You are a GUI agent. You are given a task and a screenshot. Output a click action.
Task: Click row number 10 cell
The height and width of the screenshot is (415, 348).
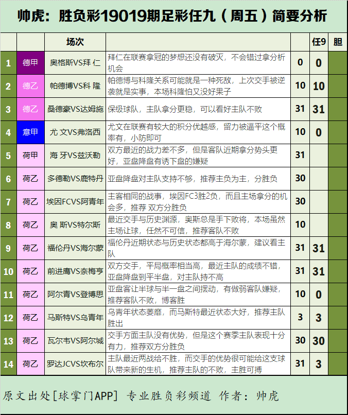(8, 271)
